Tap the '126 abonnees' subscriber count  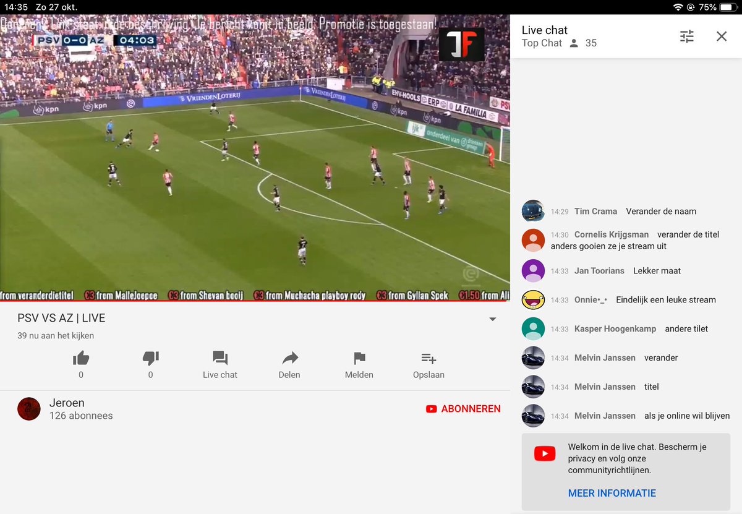pyautogui.click(x=81, y=416)
